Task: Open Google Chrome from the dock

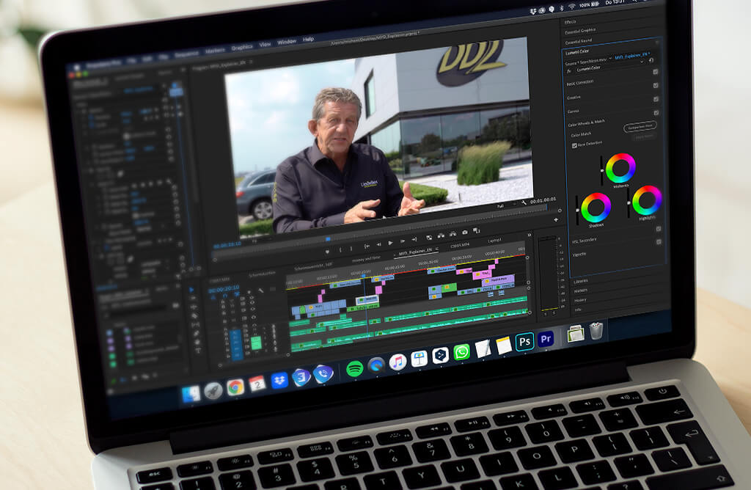Action: pyautogui.click(x=235, y=387)
